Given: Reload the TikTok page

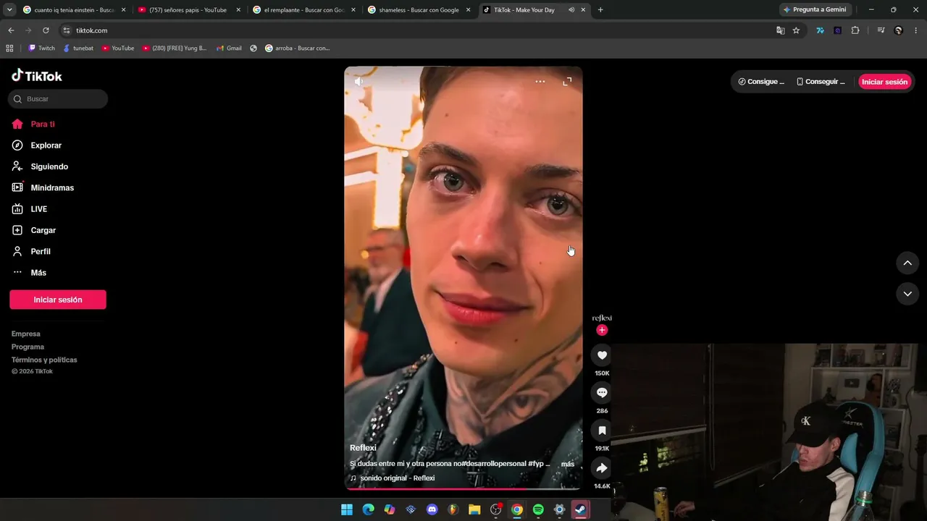Looking at the screenshot, I should [46, 30].
